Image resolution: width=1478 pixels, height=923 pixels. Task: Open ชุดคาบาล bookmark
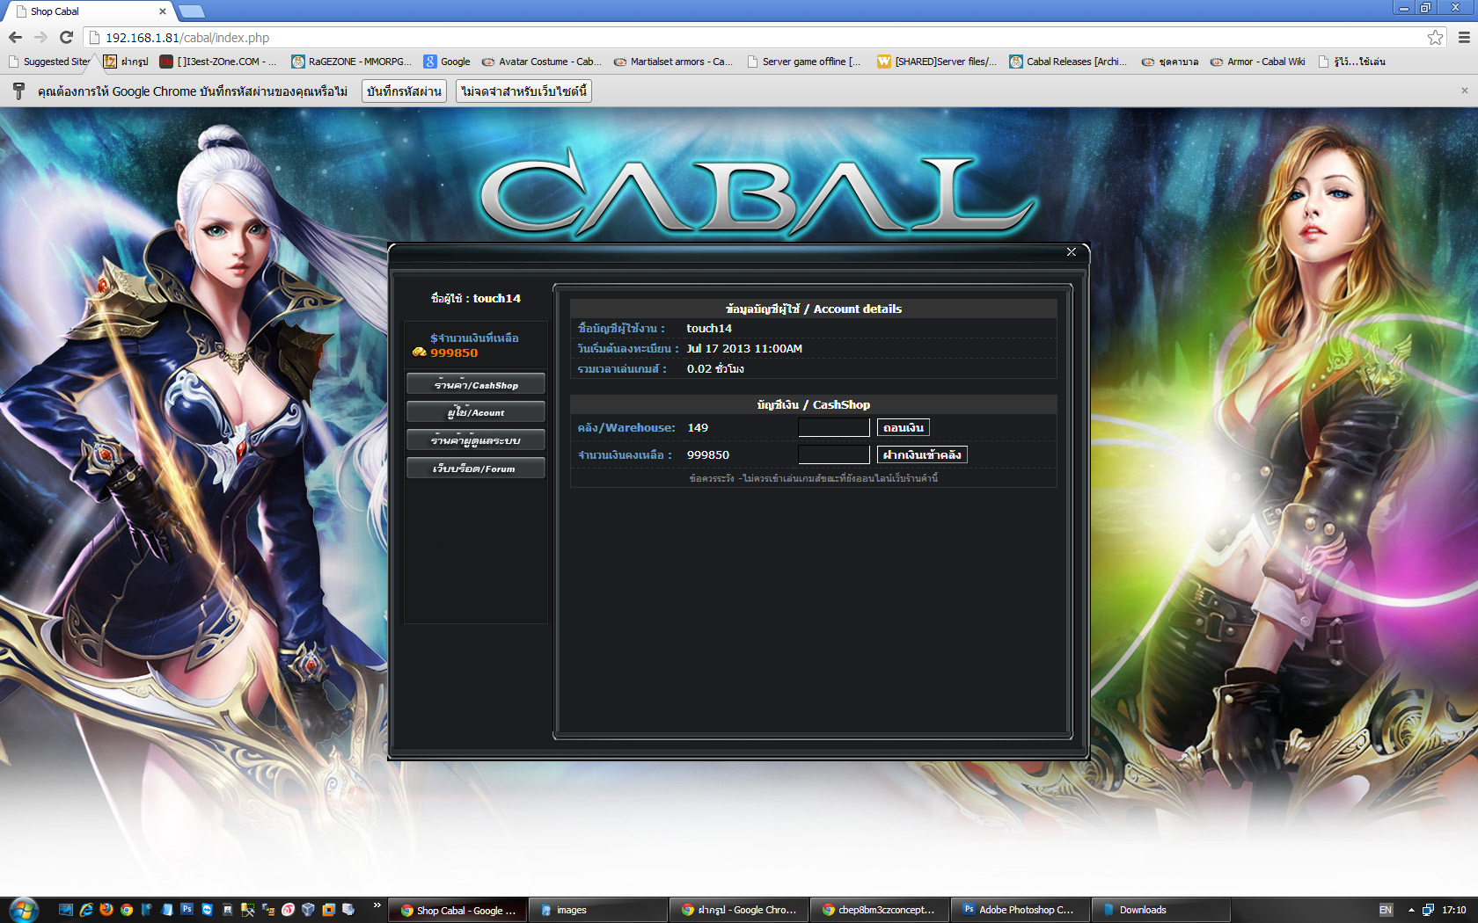tap(1170, 62)
